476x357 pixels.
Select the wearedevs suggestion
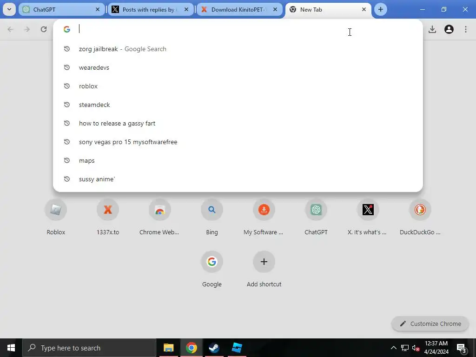point(238,67)
